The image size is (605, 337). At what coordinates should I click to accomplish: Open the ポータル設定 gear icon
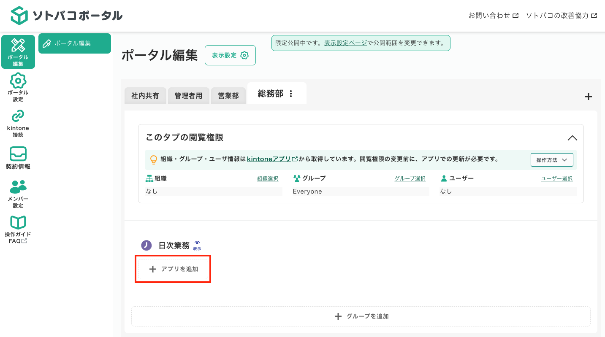[18, 87]
